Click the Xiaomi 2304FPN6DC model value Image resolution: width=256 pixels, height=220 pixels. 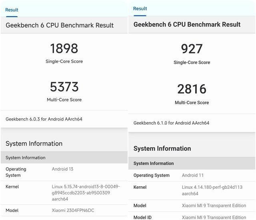(x=73, y=210)
